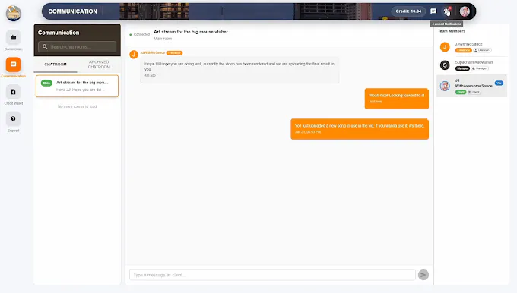This screenshot has width=517, height=293.
Task: Open the chat messages icon in header
Action: point(433,11)
